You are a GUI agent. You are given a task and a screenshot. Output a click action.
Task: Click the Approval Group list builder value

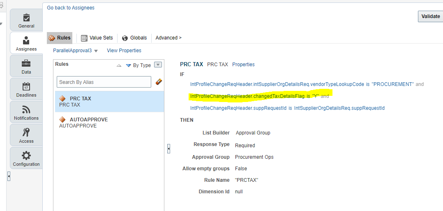point(253,133)
